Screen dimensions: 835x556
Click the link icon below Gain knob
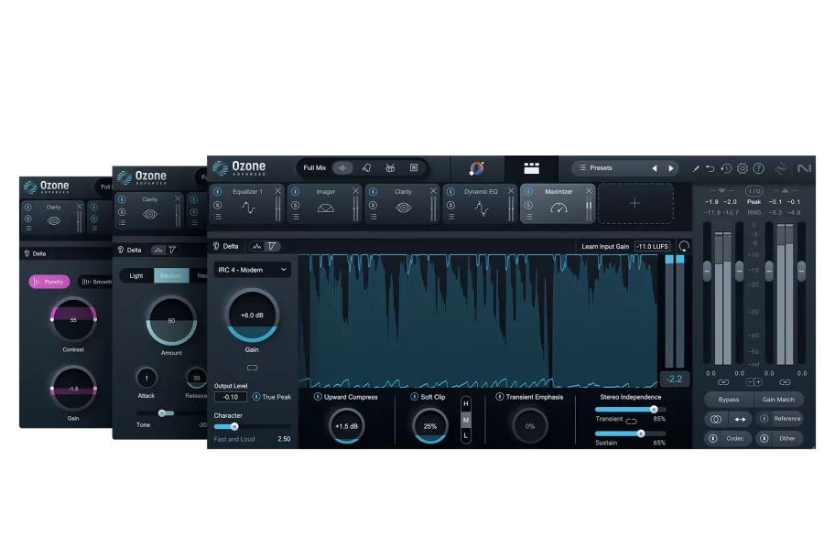coord(252,368)
